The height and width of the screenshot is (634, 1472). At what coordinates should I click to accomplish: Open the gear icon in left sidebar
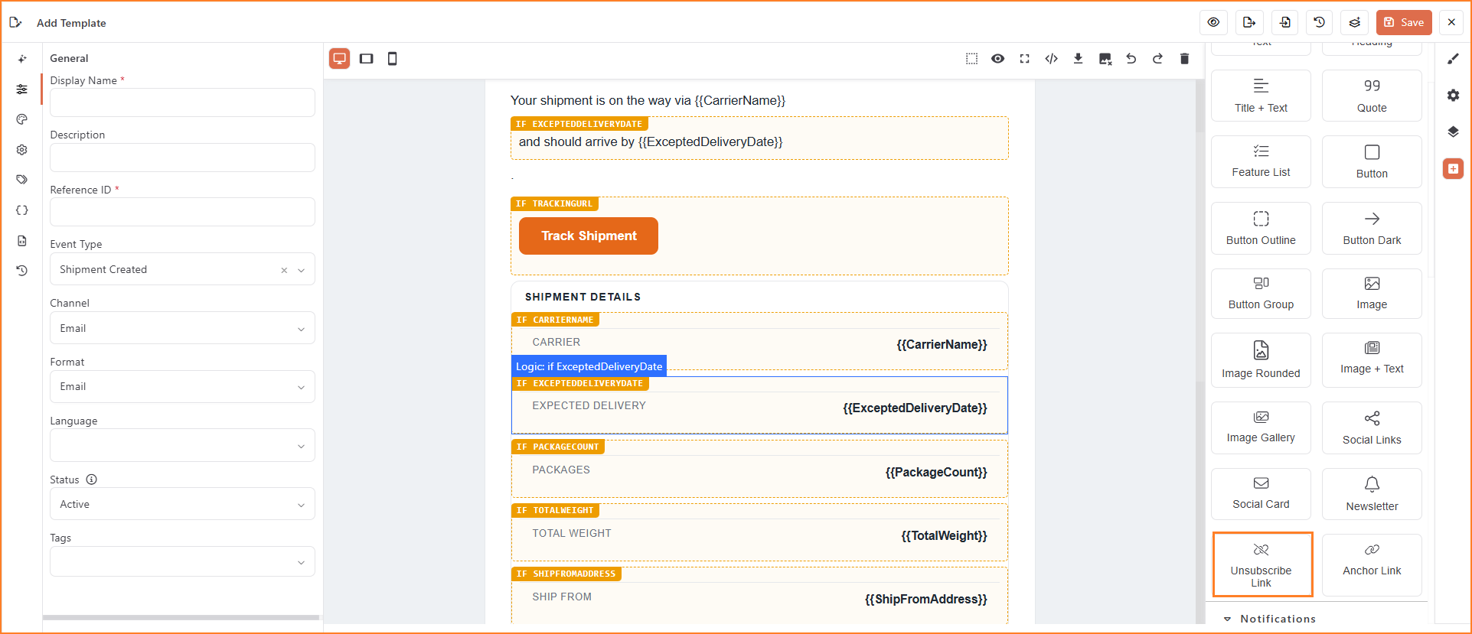tap(22, 150)
